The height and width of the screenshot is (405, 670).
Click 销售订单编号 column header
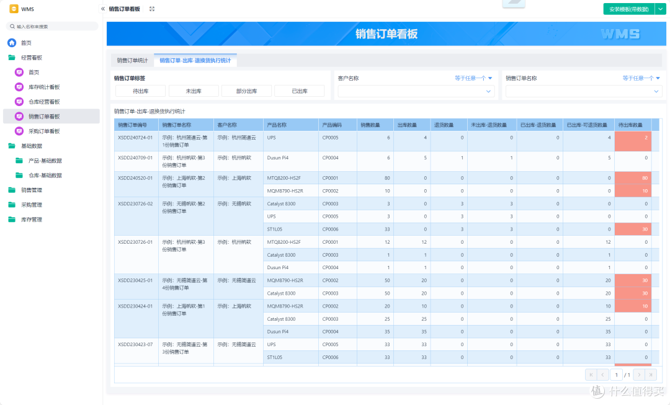(x=136, y=125)
